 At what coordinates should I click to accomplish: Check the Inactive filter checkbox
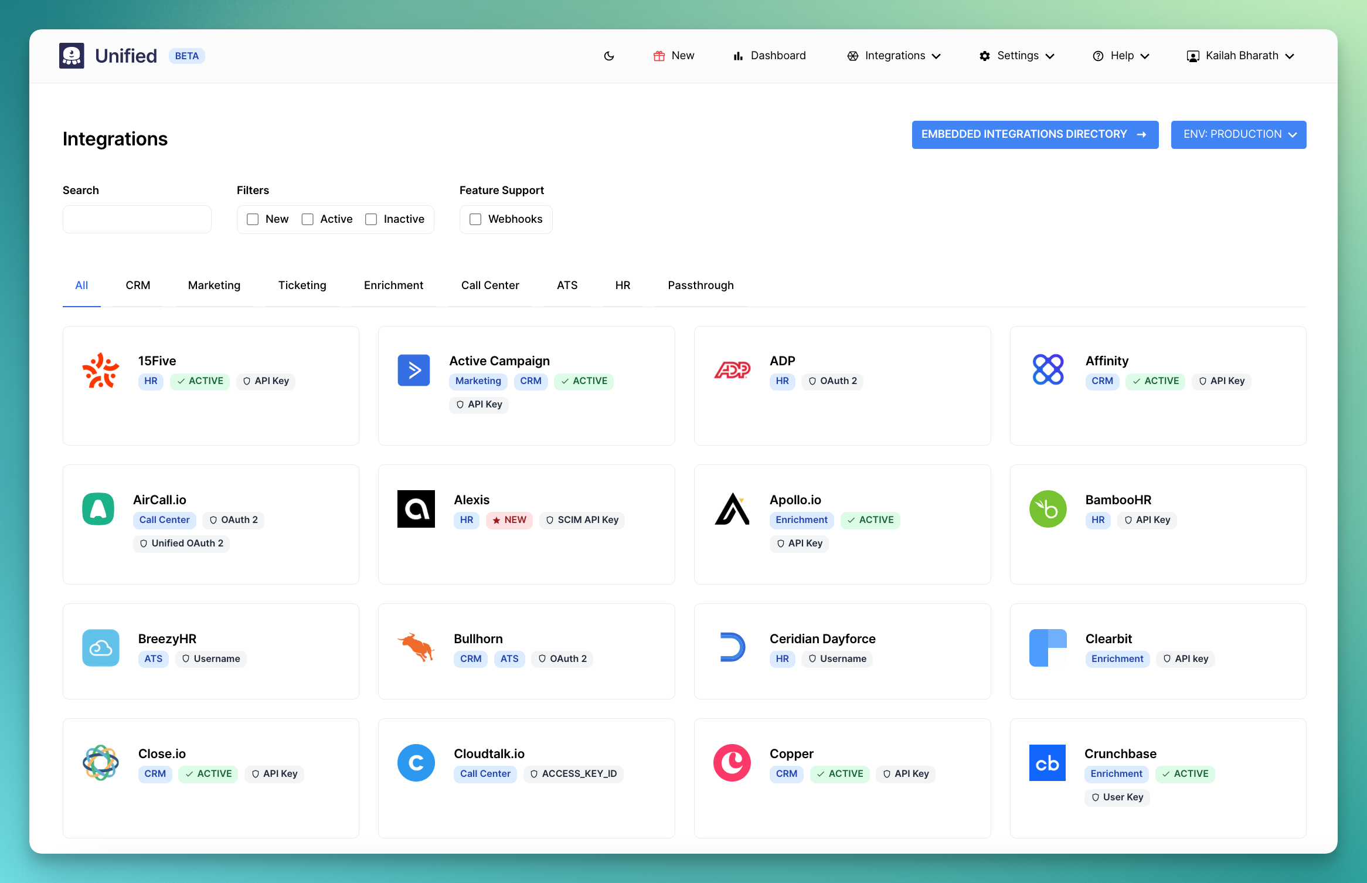[x=371, y=219]
